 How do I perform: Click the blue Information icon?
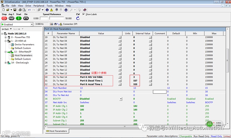[x=47, y=10]
